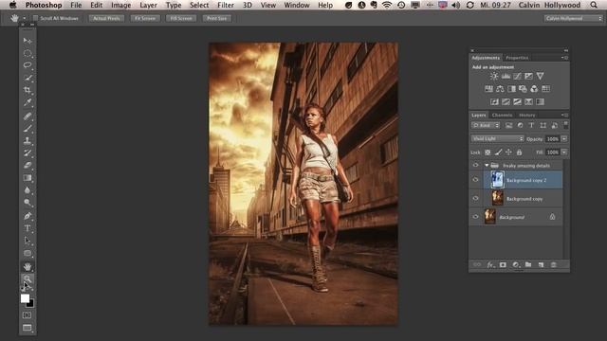Click the Add layer style fx button
The height and width of the screenshot is (341, 607).
(490, 265)
